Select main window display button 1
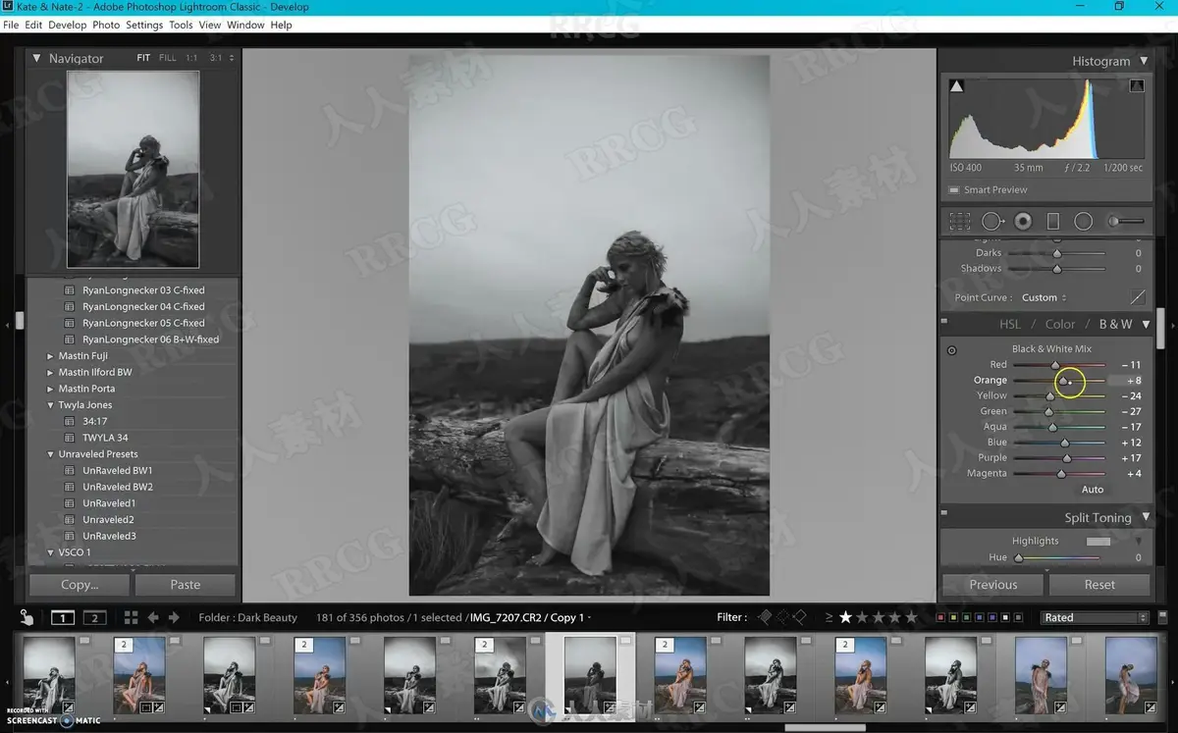This screenshot has width=1178, height=733. point(63,617)
